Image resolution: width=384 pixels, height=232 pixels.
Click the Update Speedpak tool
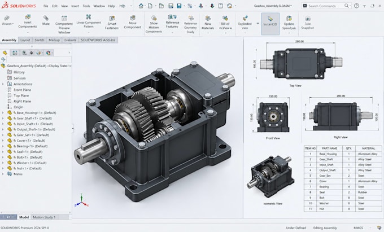click(x=289, y=23)
